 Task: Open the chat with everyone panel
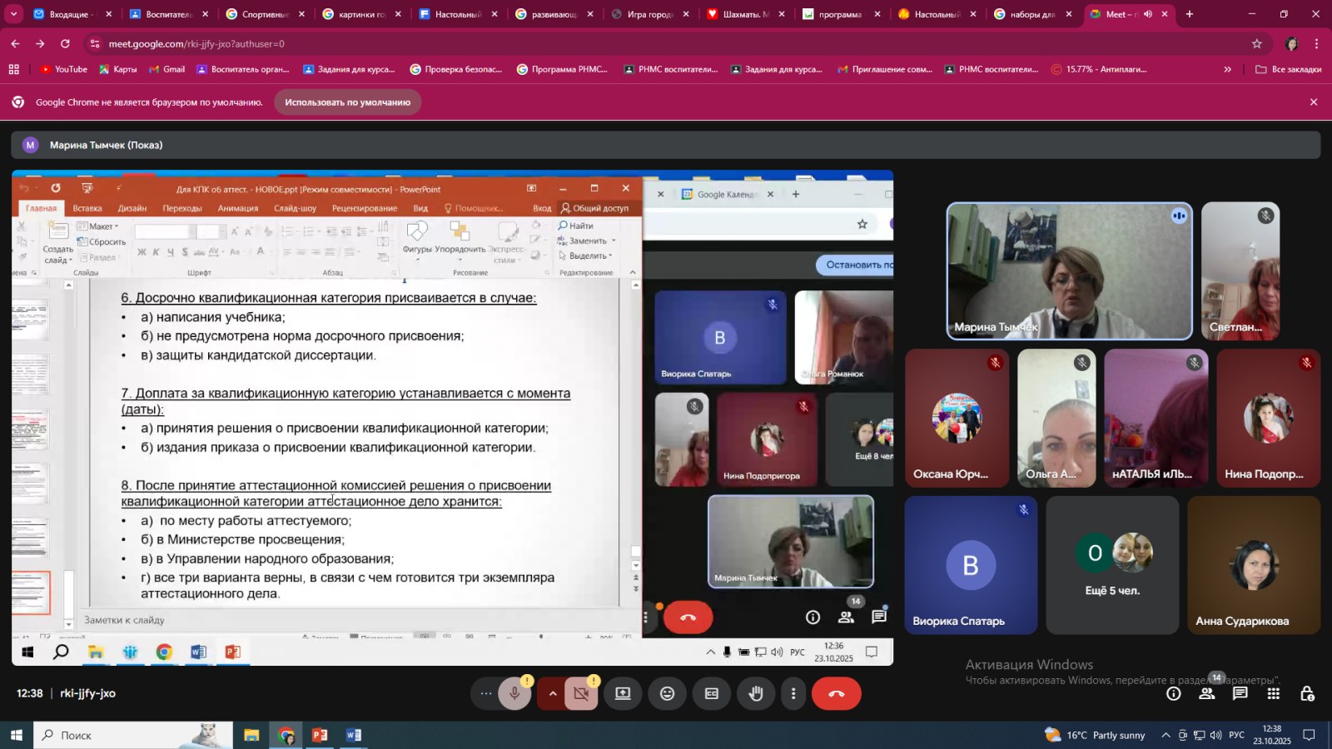[1240, 694]
